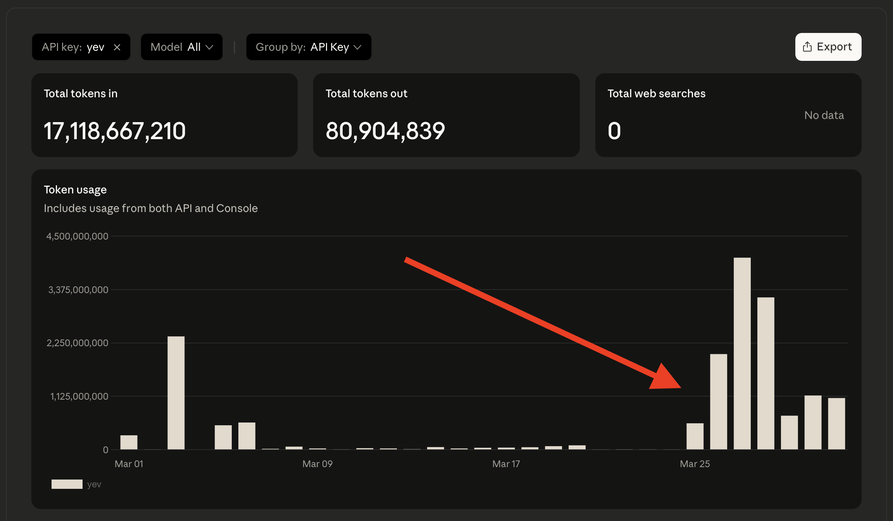Click the tallest bar in the chart
This screenshot has height=521, width=893.
pyautogui.click(x=742, y=353)
